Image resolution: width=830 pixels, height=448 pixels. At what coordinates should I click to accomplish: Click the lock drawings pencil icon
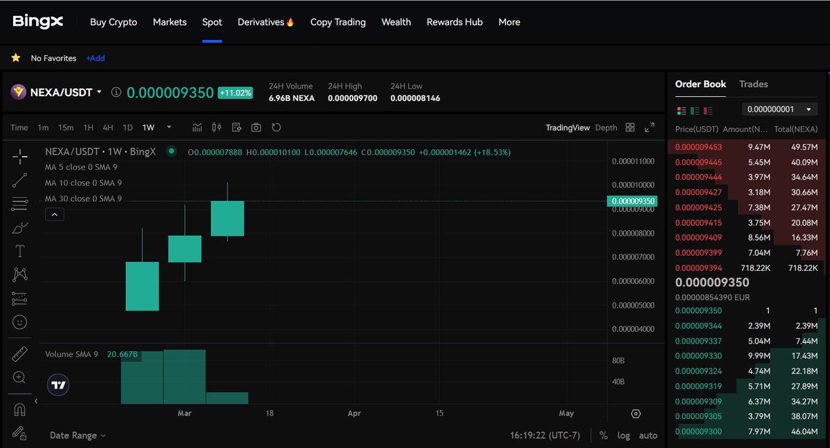tap(20, 433)
